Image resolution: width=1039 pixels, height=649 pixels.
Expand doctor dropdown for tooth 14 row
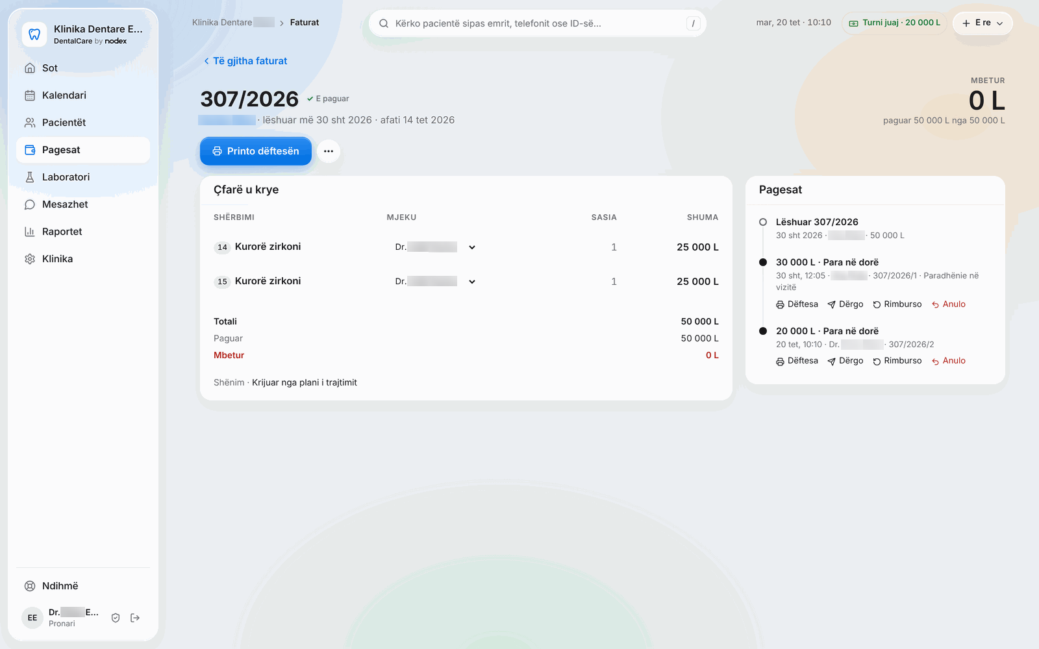435,247
